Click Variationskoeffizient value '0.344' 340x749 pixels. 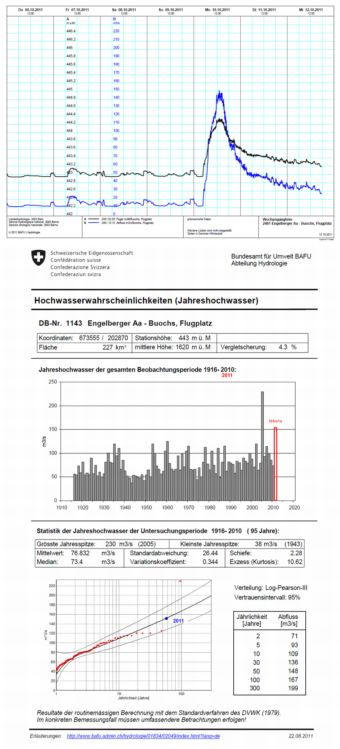point(210,561)
